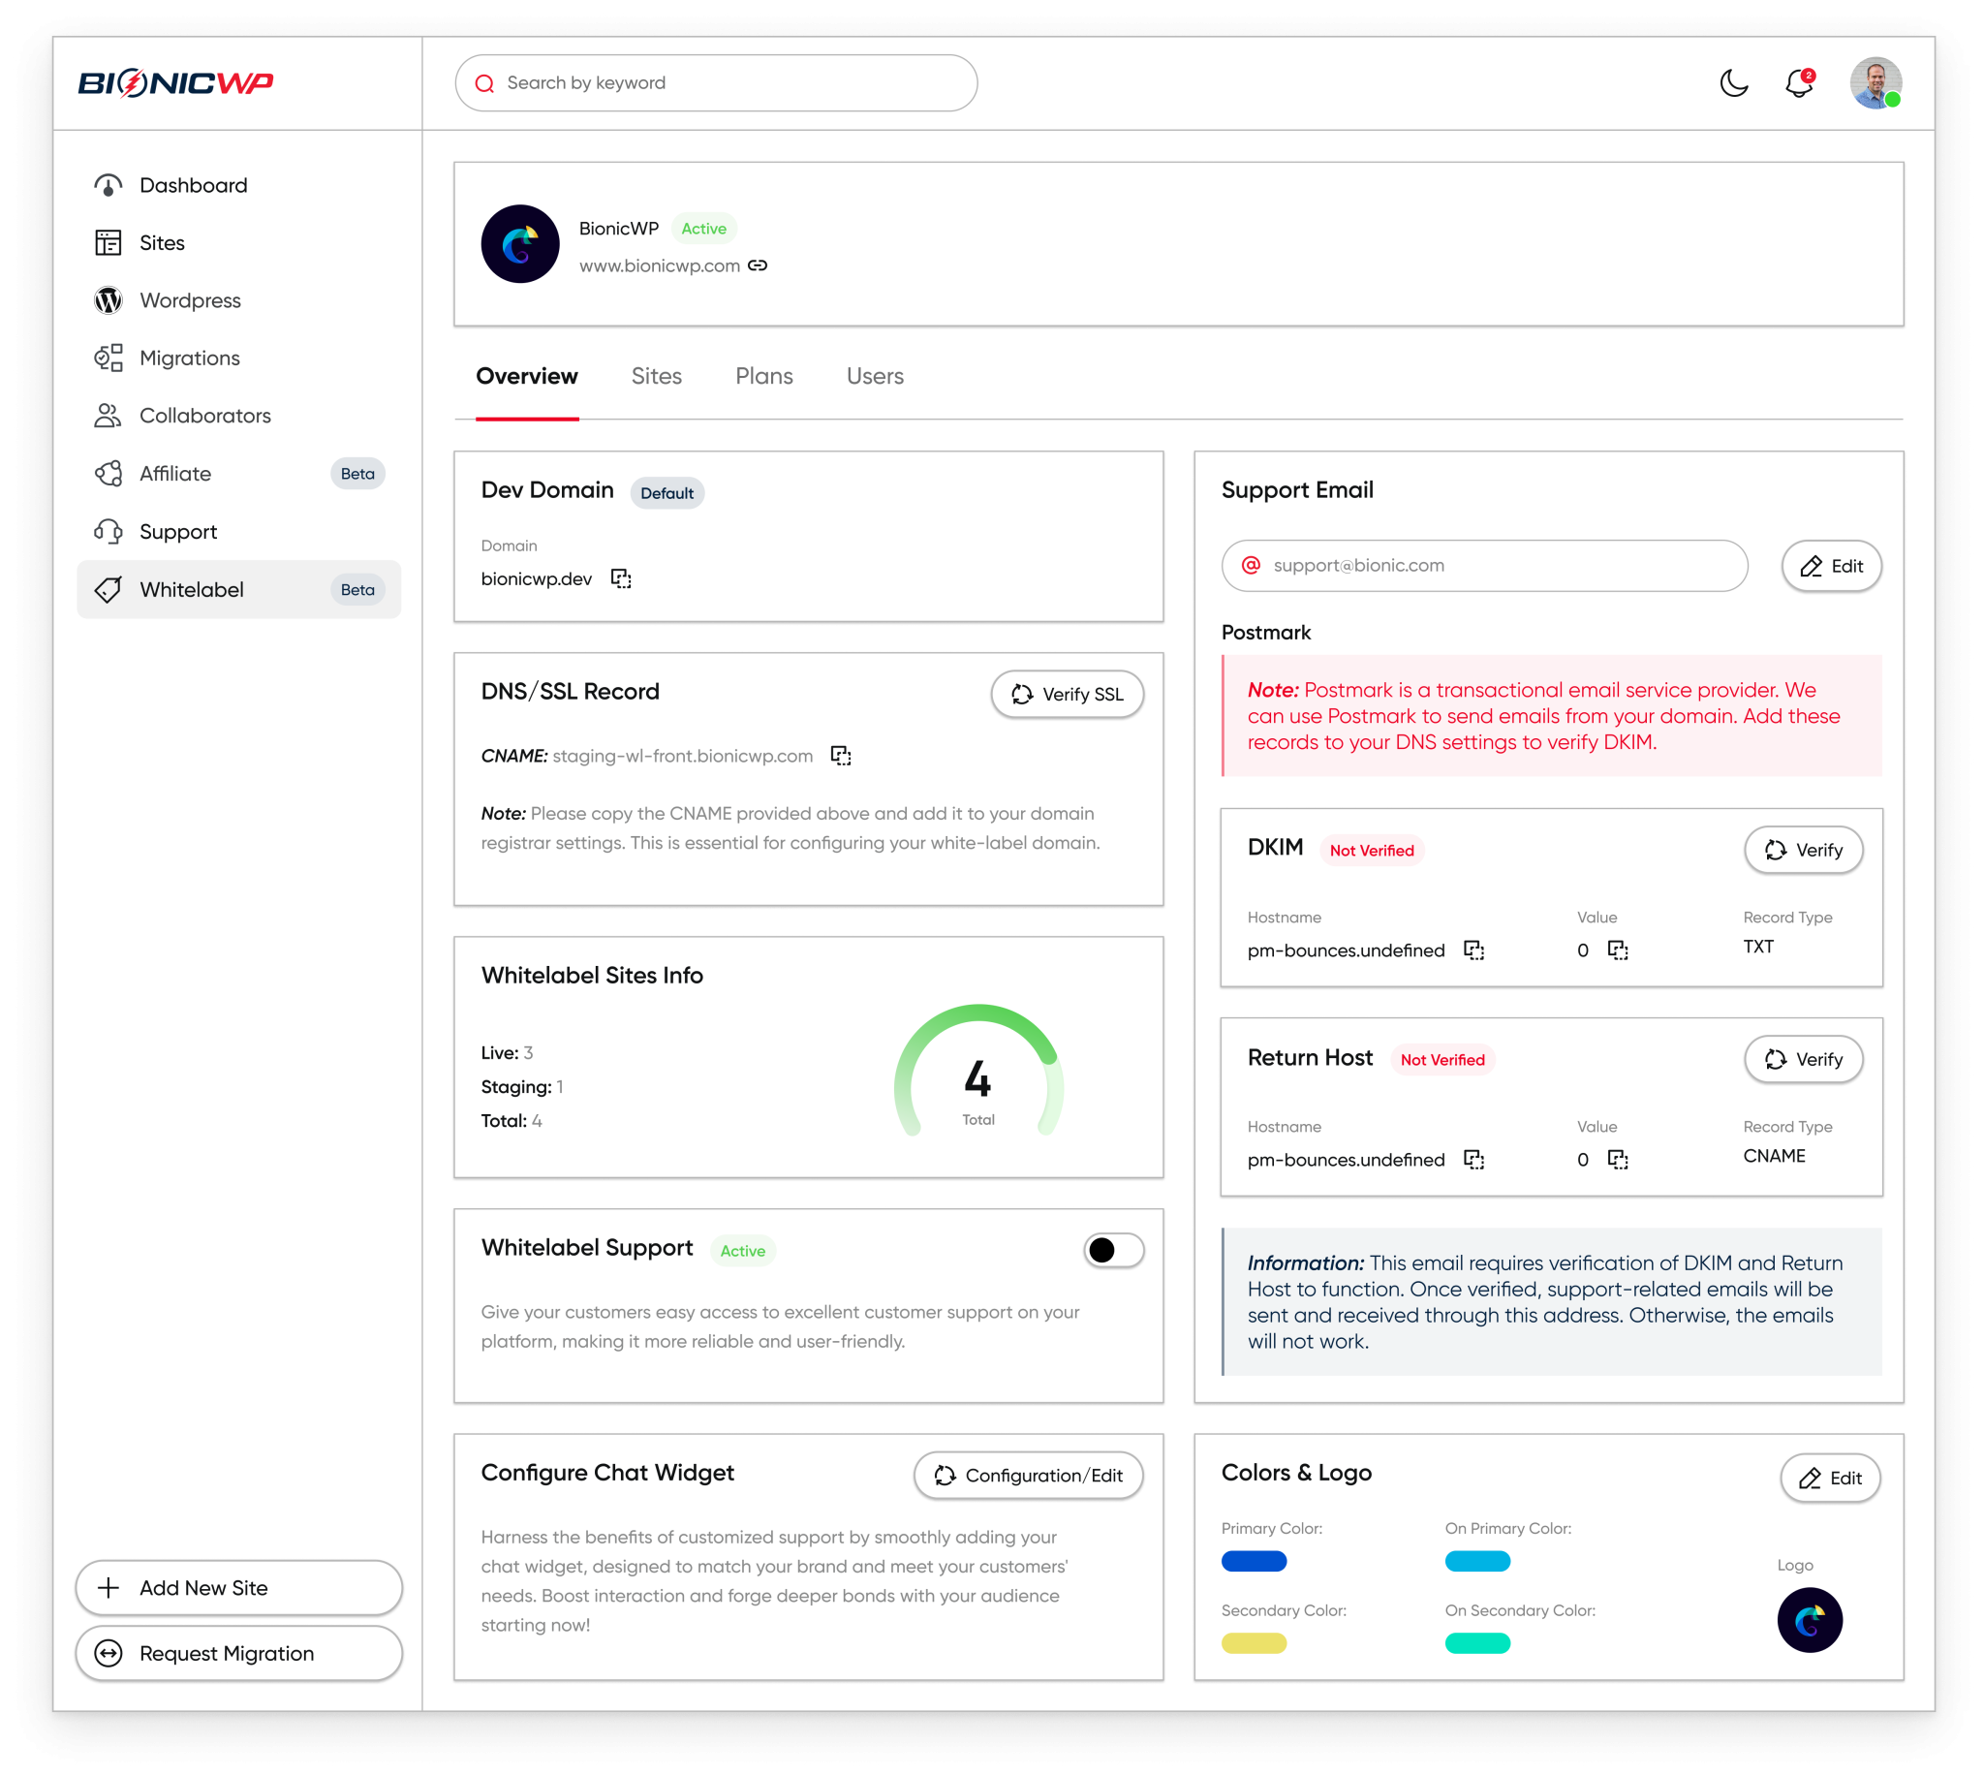
Task: Open www.bionicwp.com via the link icon
Action: coord(759,265)
